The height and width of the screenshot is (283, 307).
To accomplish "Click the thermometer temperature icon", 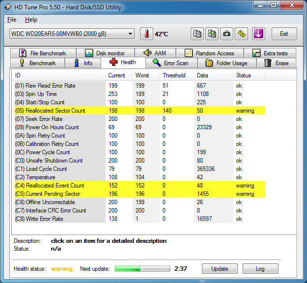I will pyautogui.click(x=146, y=34).
